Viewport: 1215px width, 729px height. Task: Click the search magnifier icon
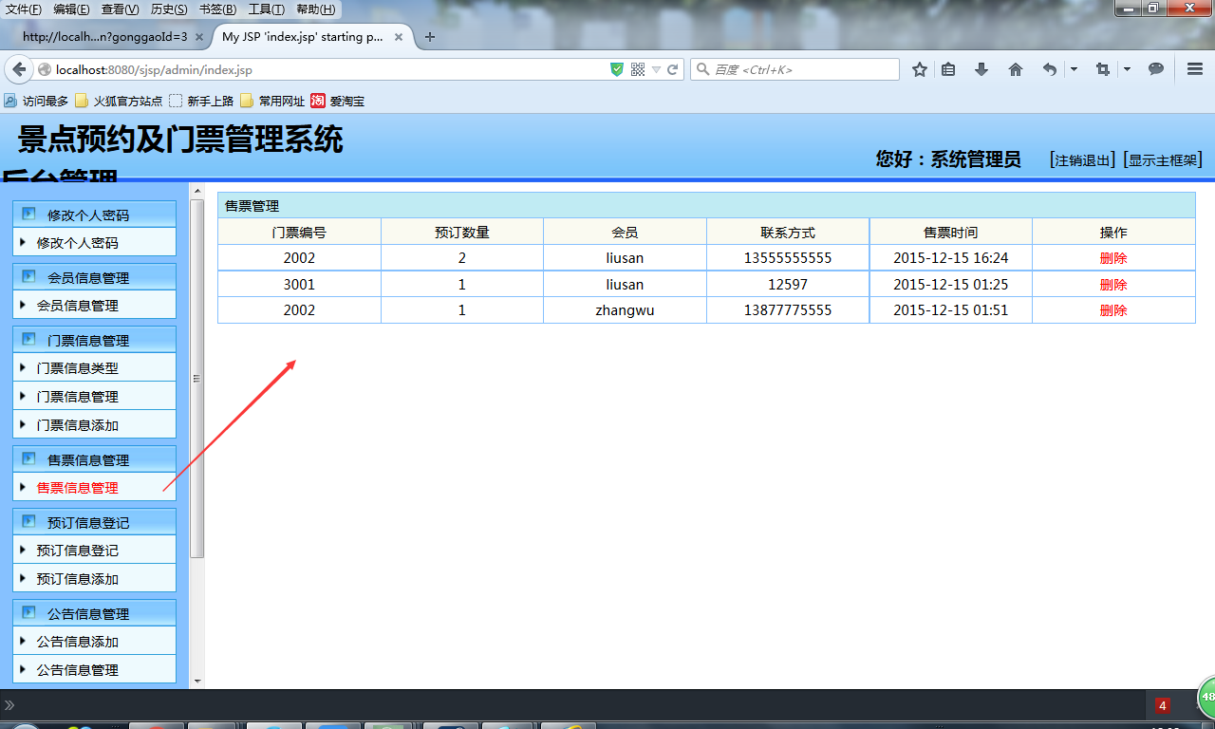(x=702, y=69)
